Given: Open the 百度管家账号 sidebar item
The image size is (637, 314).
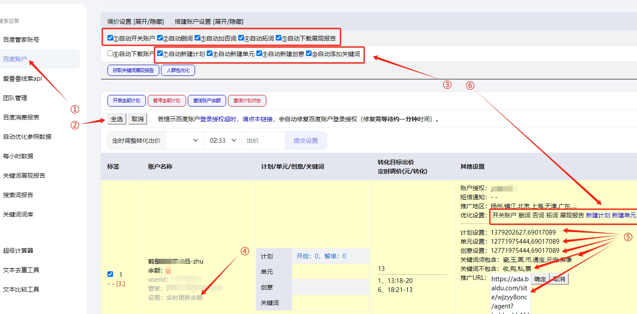Looking at the screenshot, I should (21, 40).
